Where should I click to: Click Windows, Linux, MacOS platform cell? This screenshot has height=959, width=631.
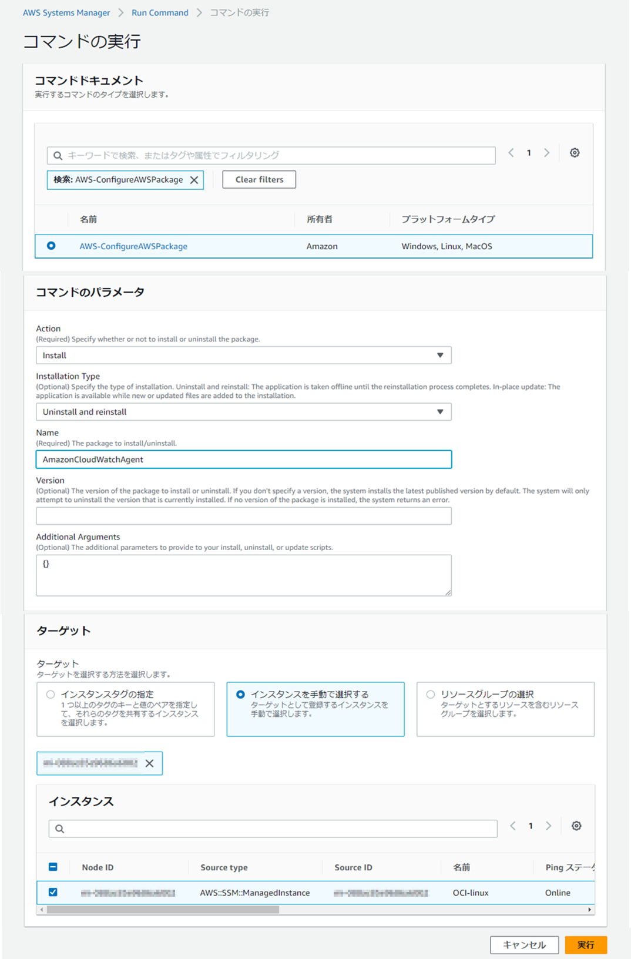pos(447,246)
